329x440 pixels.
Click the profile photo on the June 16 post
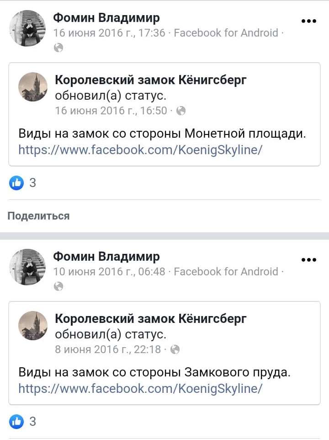pyautogui.click(x=27, y=28)
